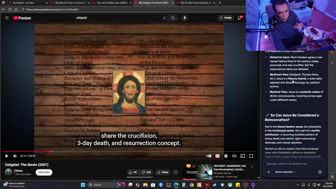The image size is (336, 189).
Task: Open the Finance headline news widget
Action: coord(14,185)
